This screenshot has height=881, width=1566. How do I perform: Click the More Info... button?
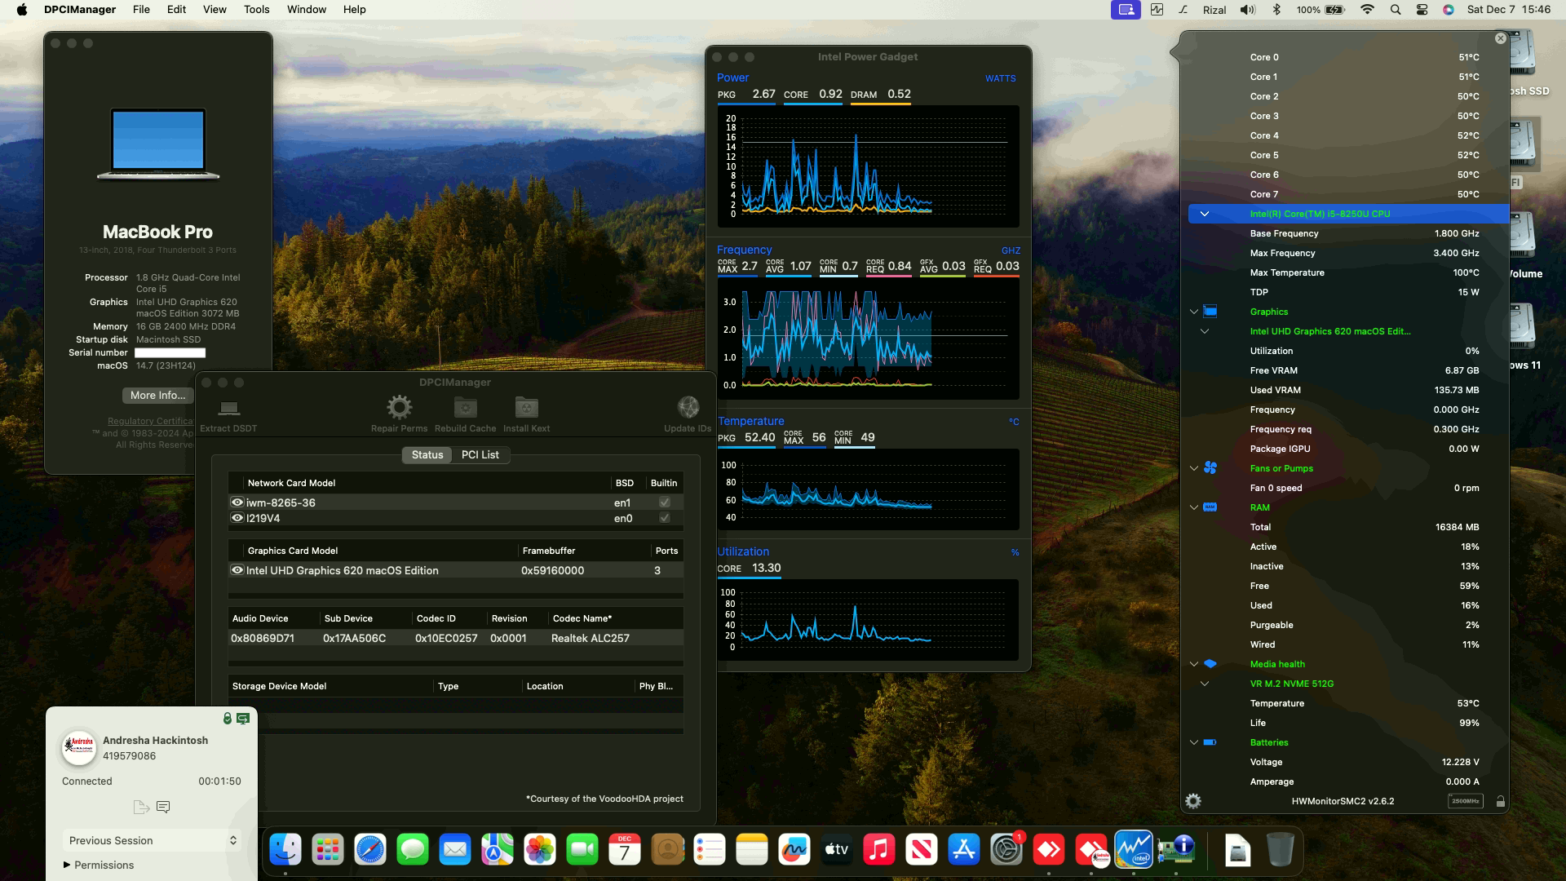[x=158, y=395]
